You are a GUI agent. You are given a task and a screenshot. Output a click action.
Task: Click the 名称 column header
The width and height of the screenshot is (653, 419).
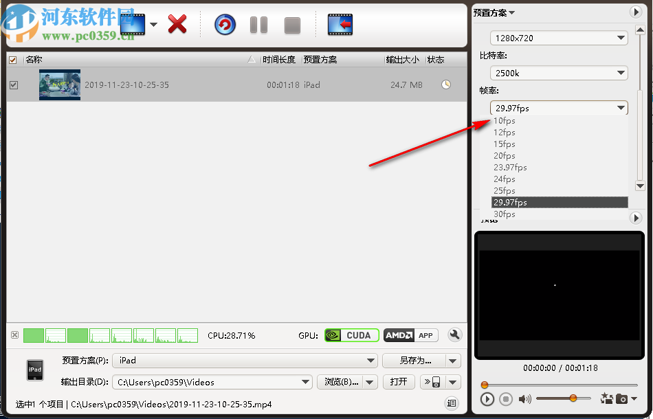coord(34,60)
